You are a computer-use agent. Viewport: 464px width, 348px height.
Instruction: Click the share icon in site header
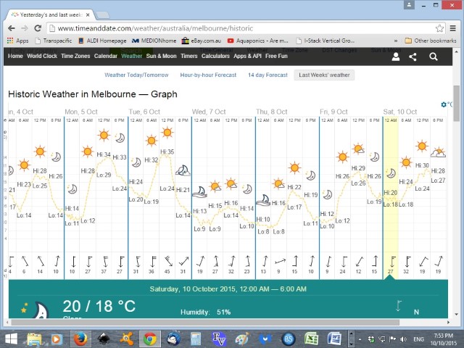[413, 57]
